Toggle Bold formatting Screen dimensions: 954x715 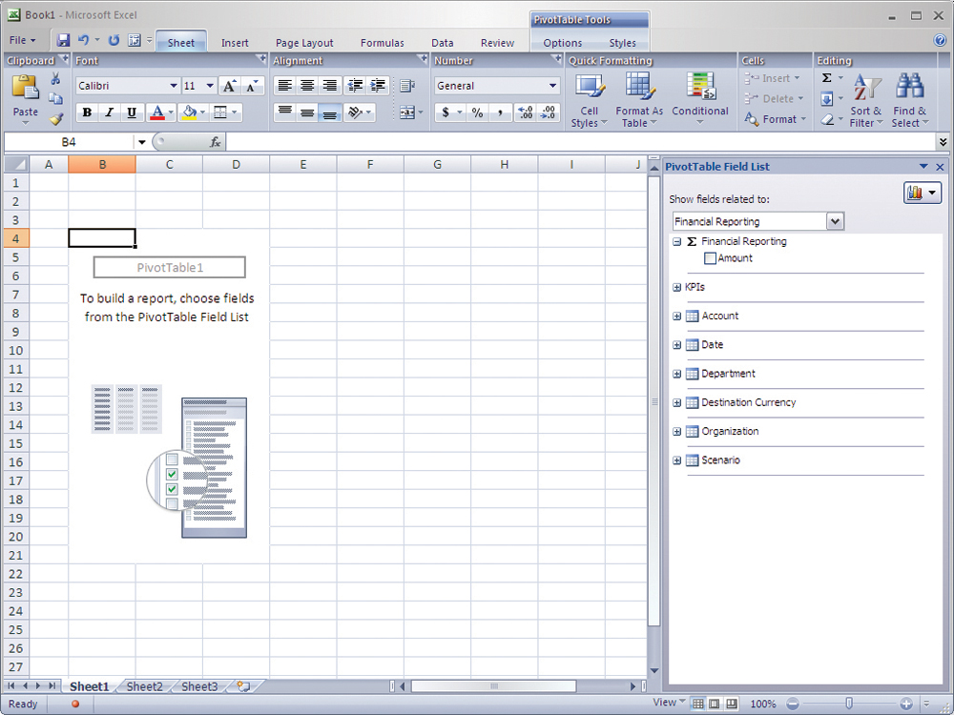coord(87,112)
